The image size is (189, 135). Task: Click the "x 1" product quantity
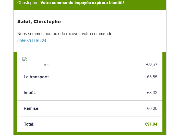tap(46, 65)
